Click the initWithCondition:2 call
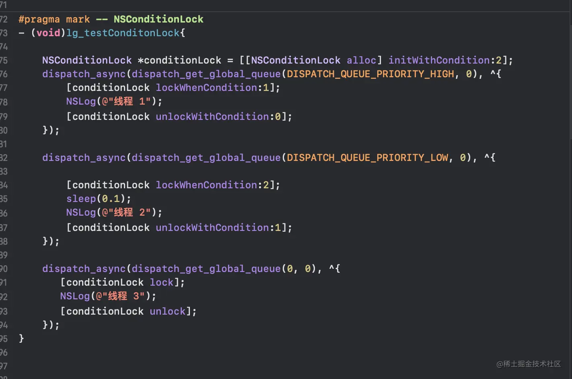Screen dimensions: 572x379 445,60
